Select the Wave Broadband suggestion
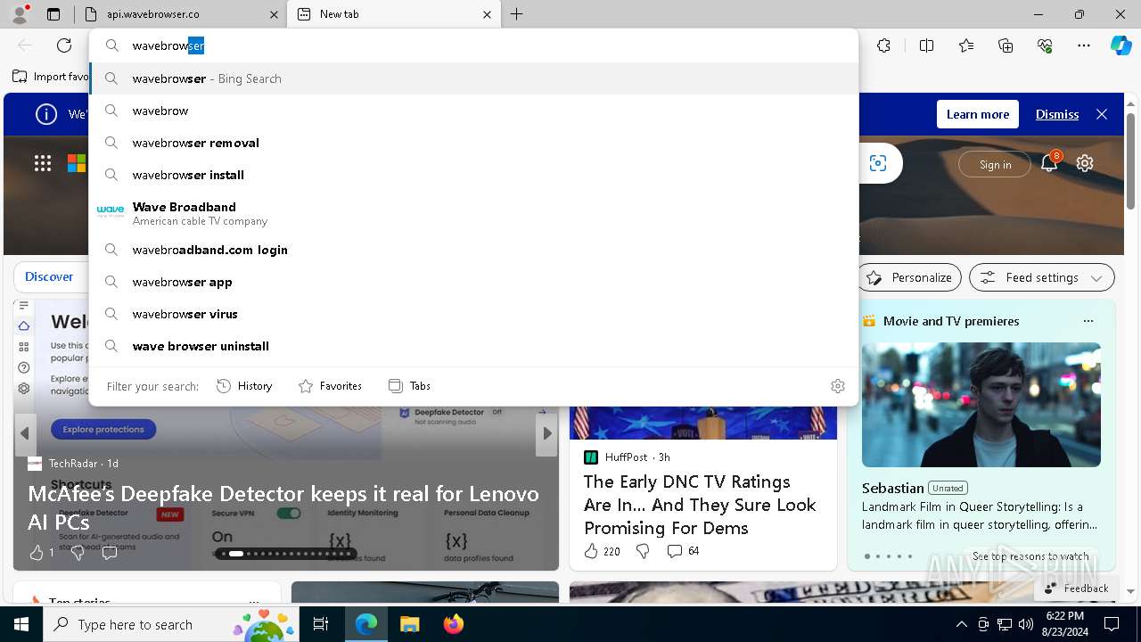Viewport: 1141px width, 642px height. pos(474,213)
